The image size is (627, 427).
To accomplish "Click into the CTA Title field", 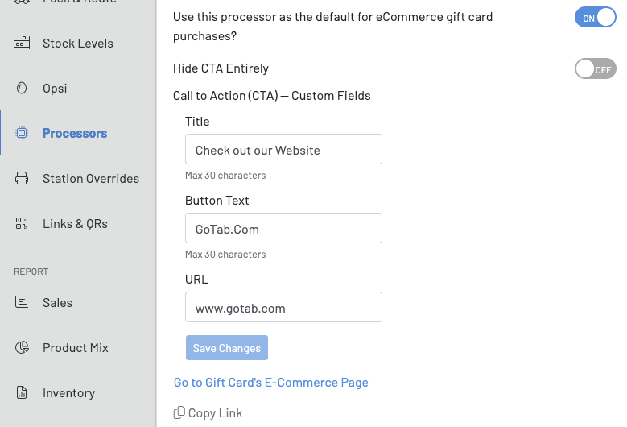I will 283,150.
